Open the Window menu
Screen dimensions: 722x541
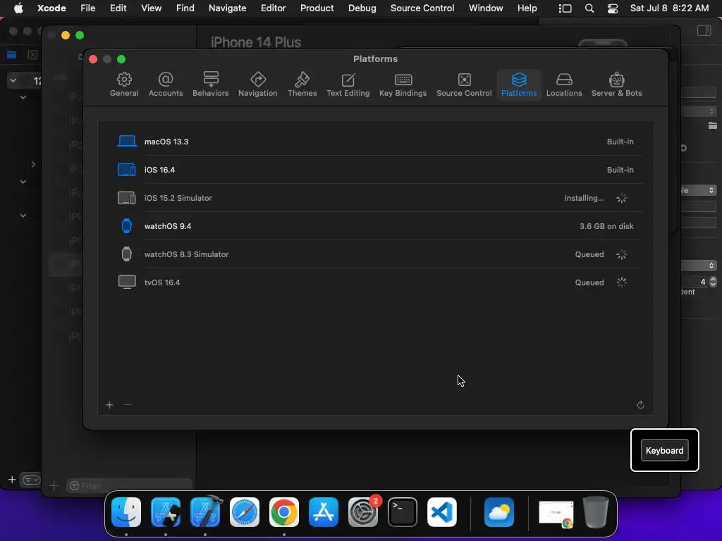[486, 8]
